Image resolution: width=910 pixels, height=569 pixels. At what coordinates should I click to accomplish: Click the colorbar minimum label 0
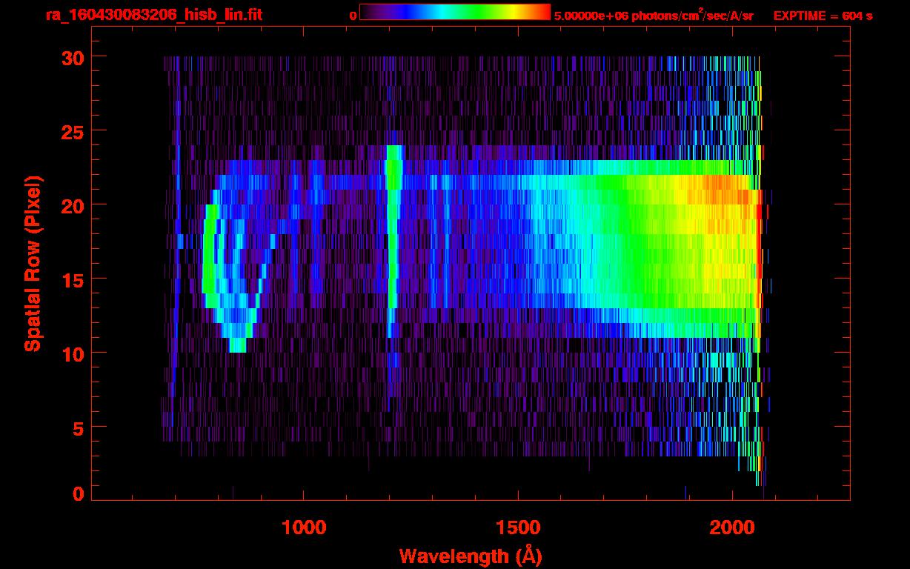(x=353, y=16)
